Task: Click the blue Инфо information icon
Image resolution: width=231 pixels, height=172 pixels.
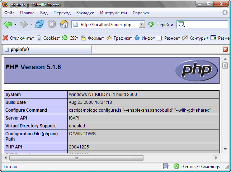Action: tap(137, 38)
